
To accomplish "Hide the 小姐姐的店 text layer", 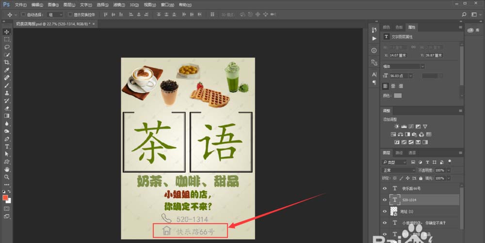I will [385, 223].
